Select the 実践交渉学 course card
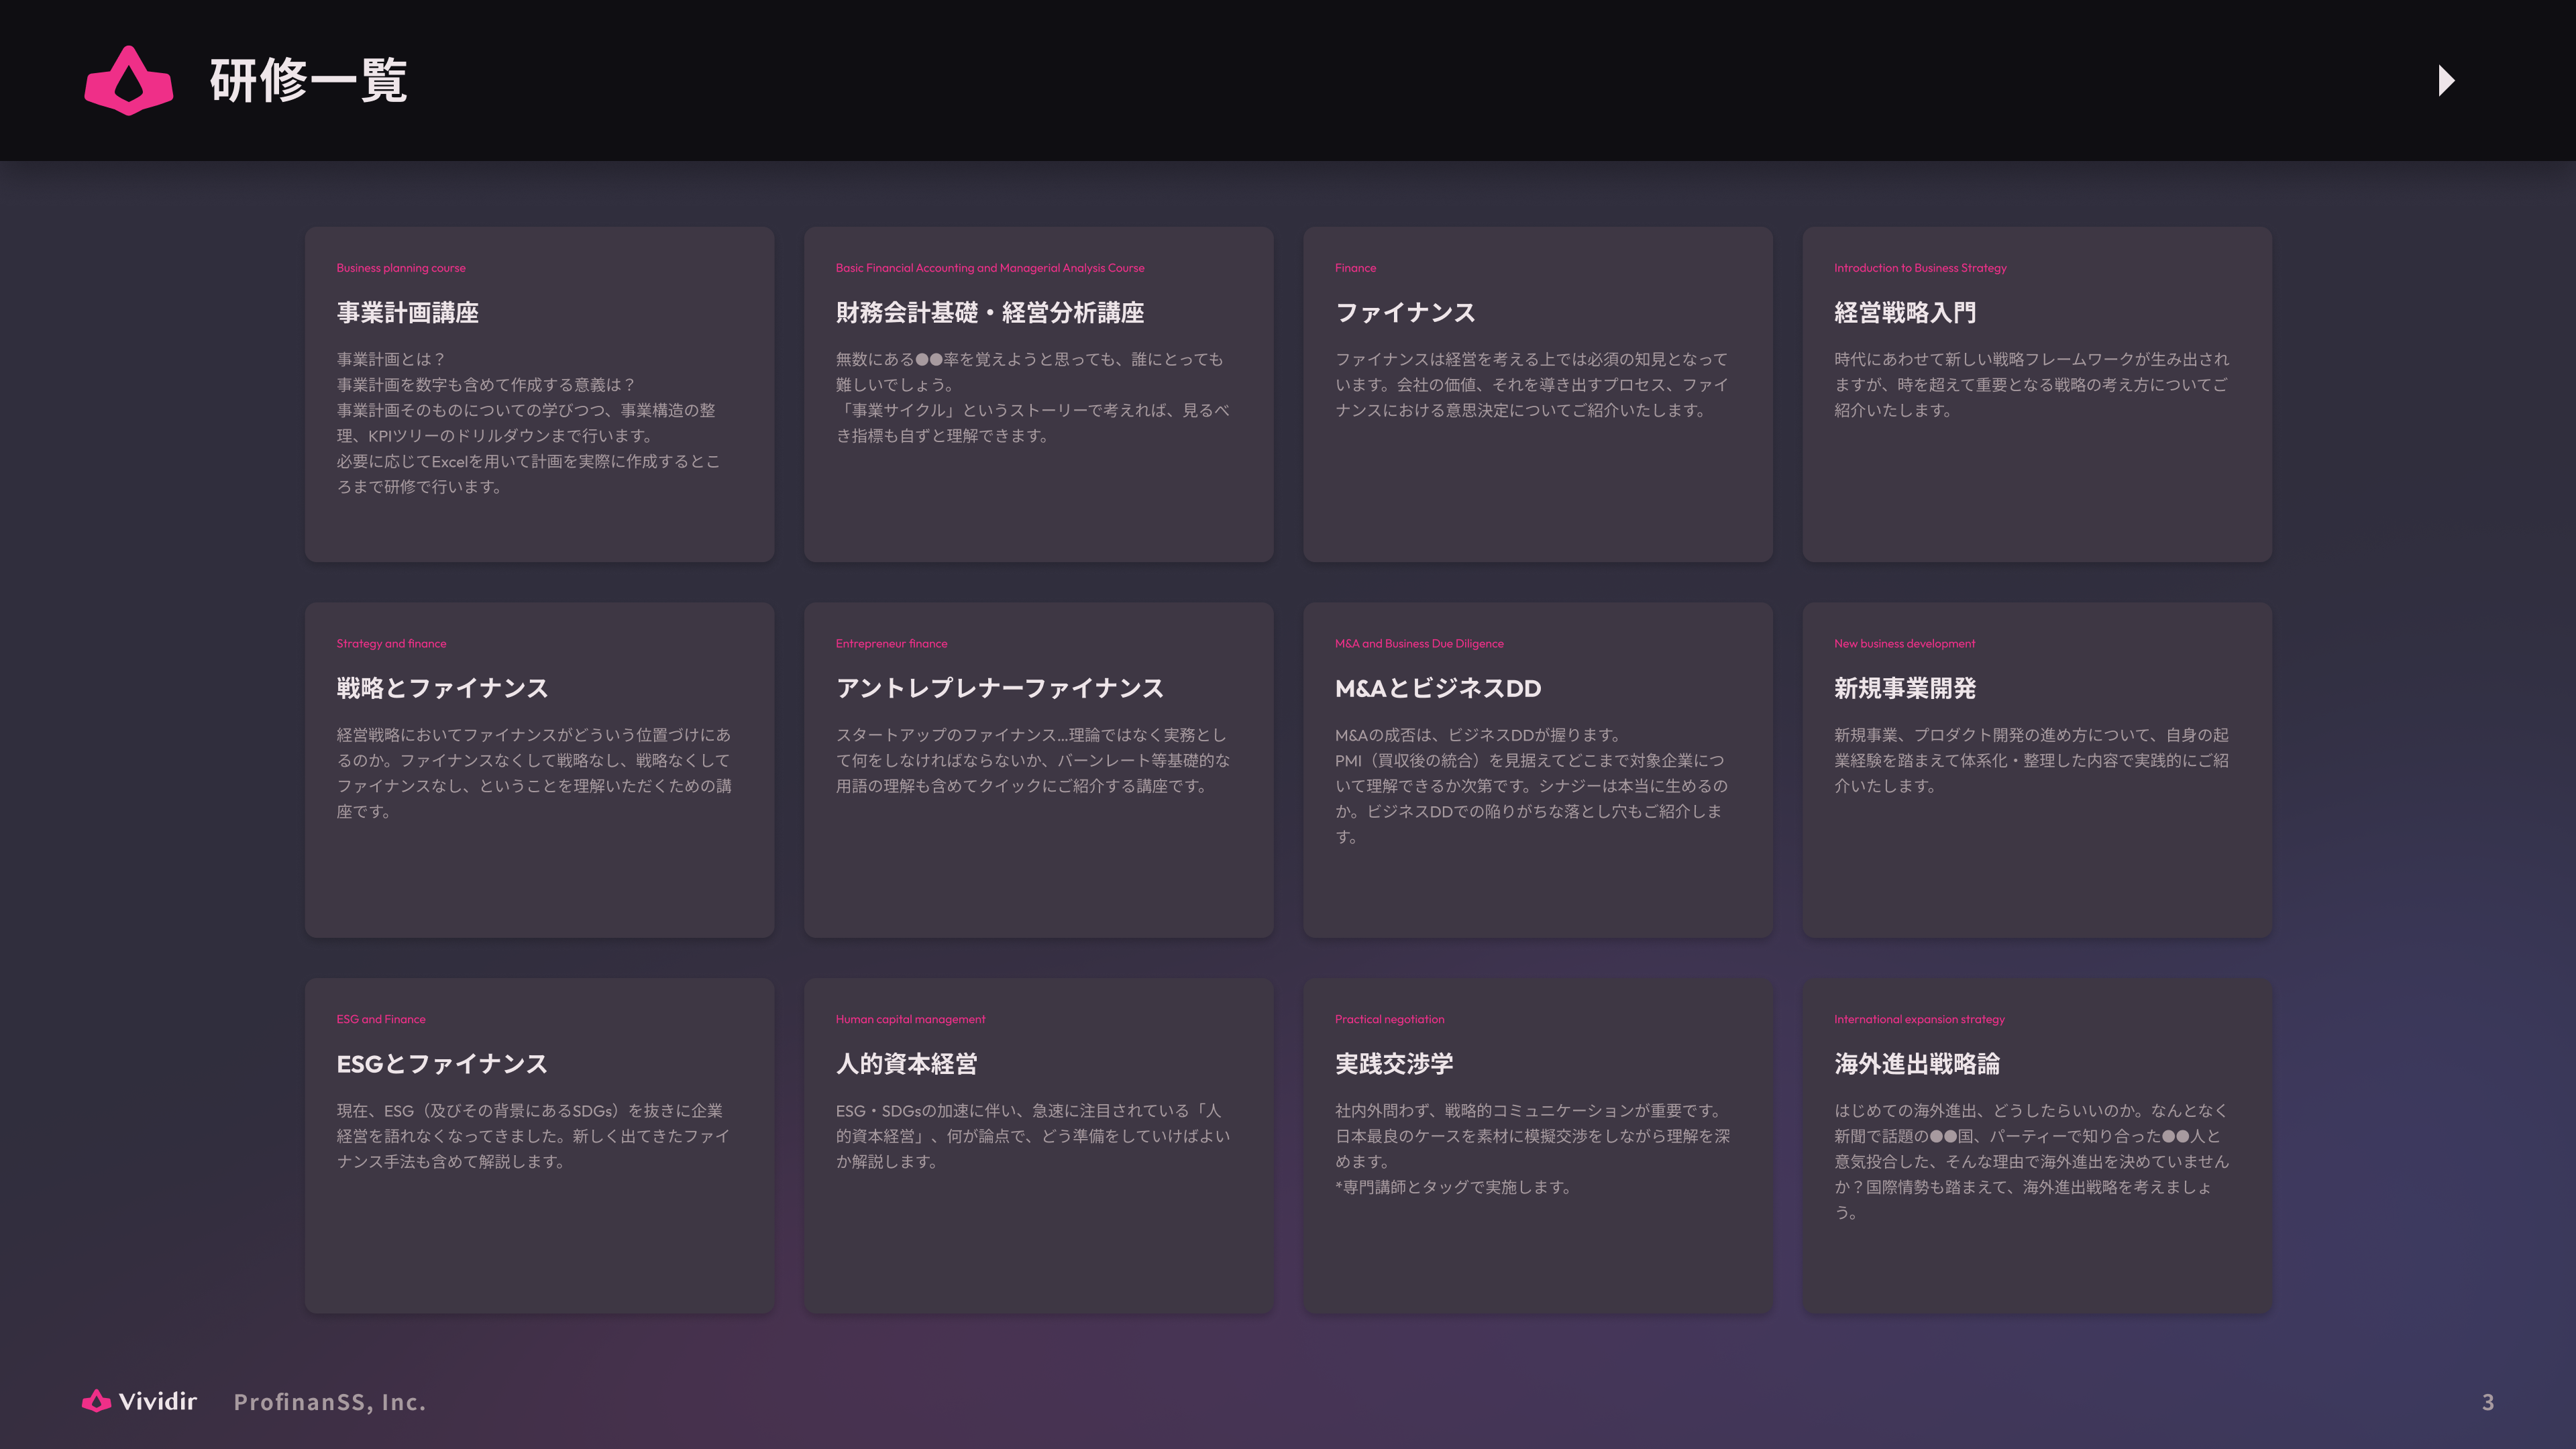The image size is (2576, 1449). pos(1537,1145)
